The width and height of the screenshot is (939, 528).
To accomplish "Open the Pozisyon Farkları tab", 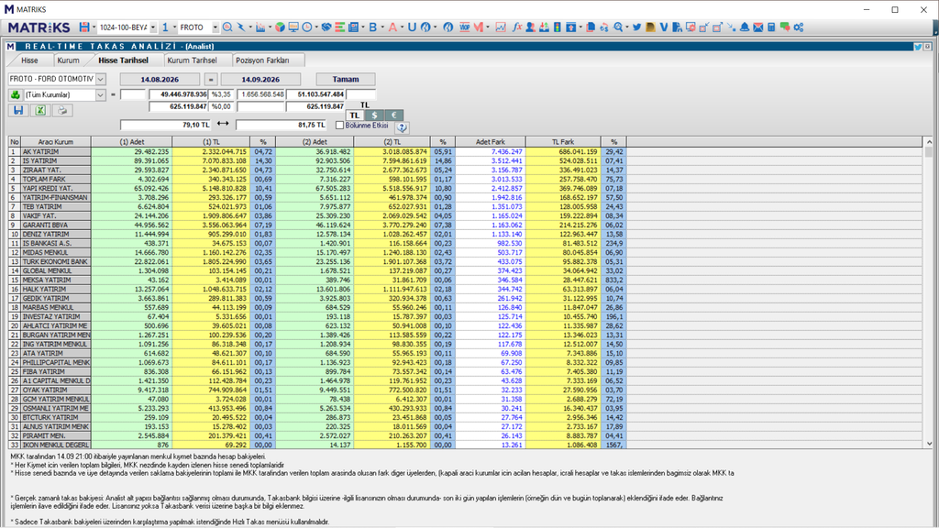I will tap(262, 60).
